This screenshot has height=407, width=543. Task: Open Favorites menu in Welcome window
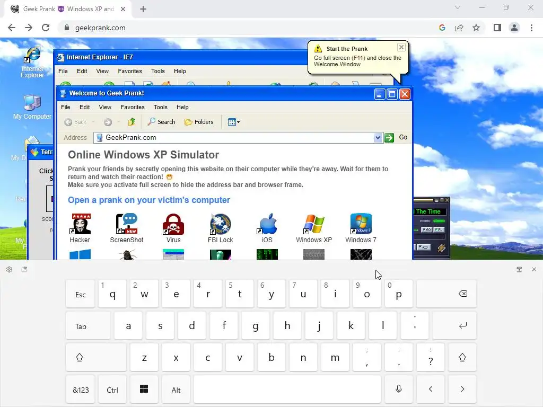(133, 107)
